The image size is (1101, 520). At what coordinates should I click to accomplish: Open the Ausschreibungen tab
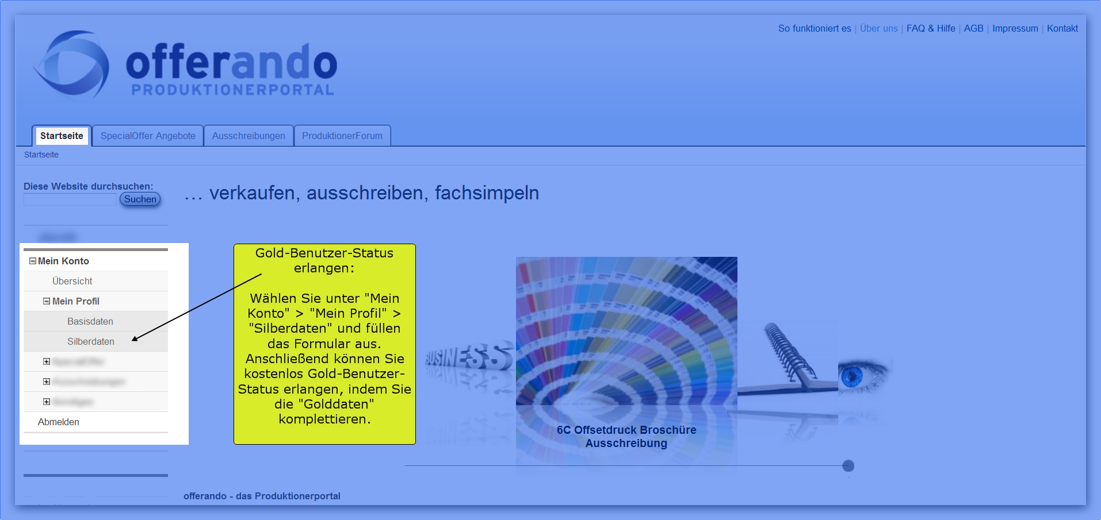[249, 136]
